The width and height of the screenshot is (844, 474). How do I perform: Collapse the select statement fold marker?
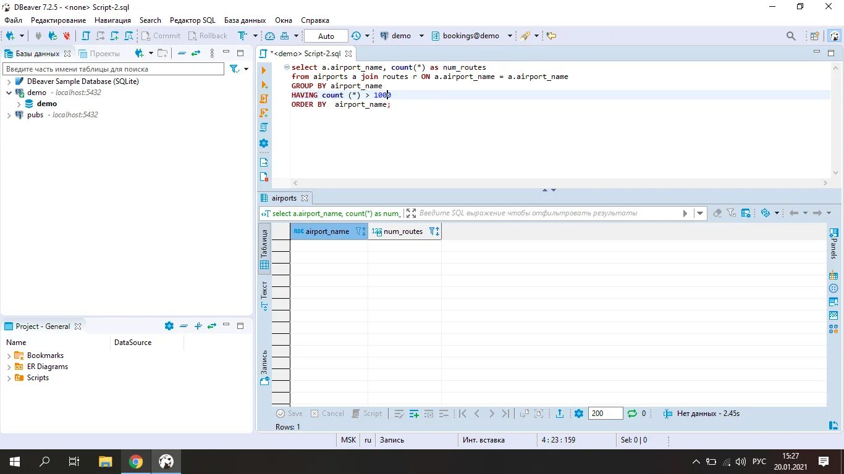287,67
